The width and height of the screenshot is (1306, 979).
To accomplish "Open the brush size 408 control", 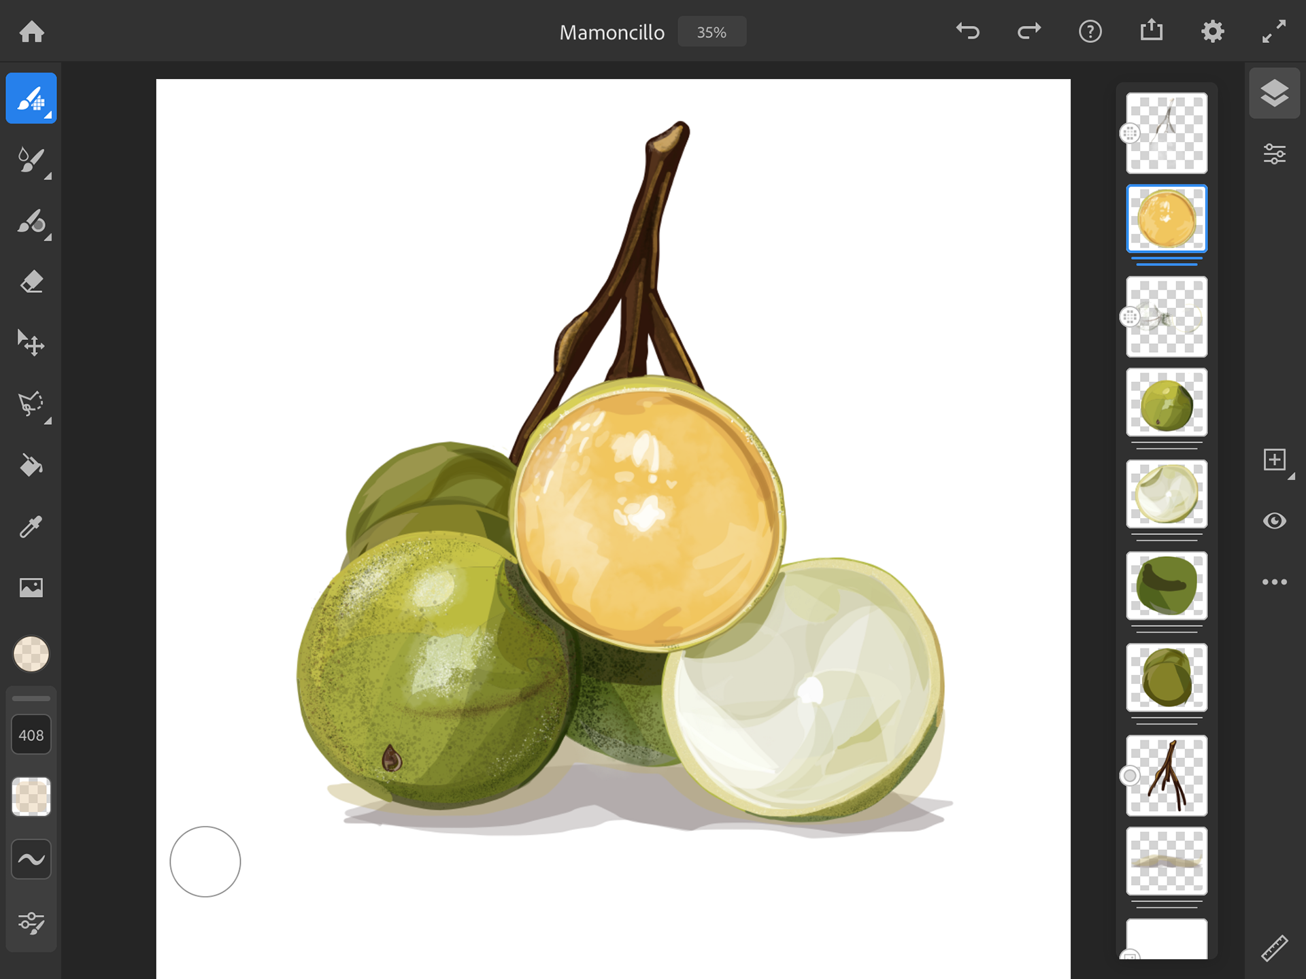I will 31,735.
